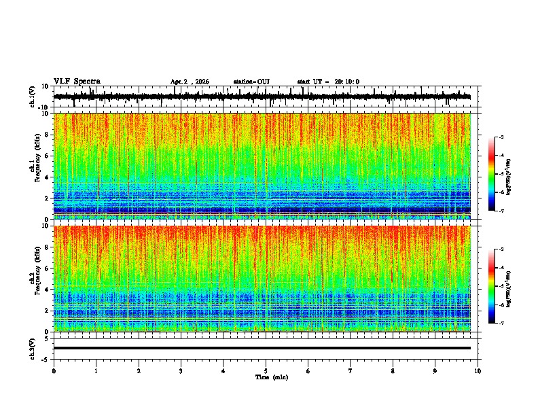
Task: Click the "Time (min)" axis label
Action: point(272,377)
